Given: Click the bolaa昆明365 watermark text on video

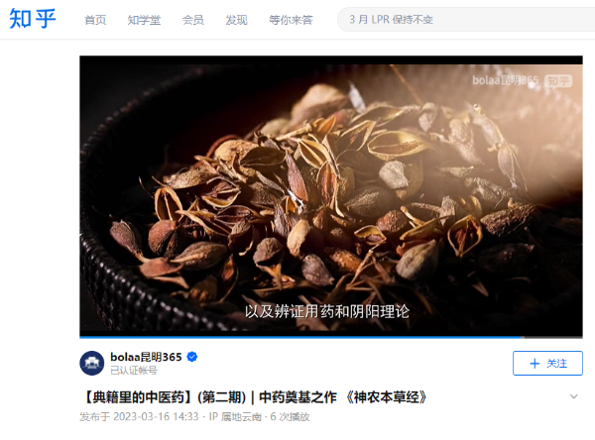Looking at the screenshot, I should pos(505,80).
